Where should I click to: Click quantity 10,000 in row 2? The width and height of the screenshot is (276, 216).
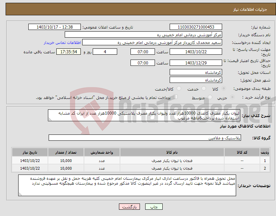66,168
